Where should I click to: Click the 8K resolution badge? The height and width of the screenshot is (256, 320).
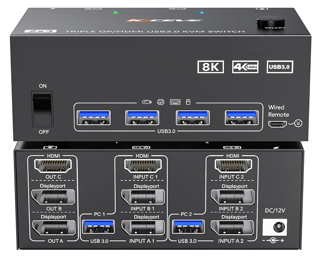point(211,67)
